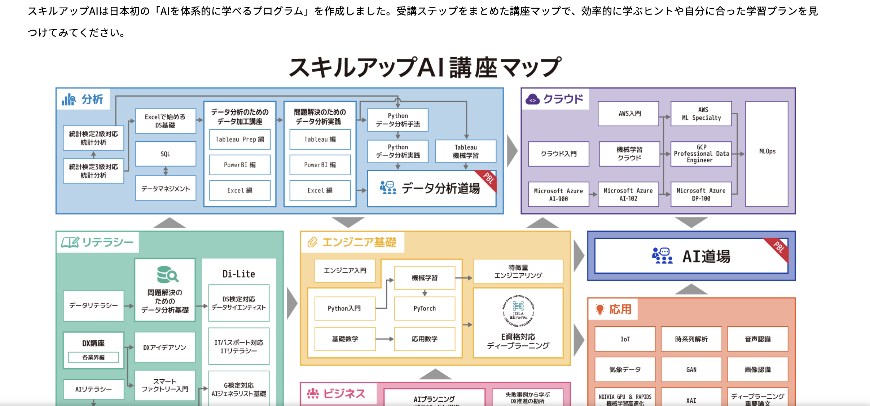Click the JDLA certified program logo
This screenshot has height=406, width=870.
[x=518, y=310]
